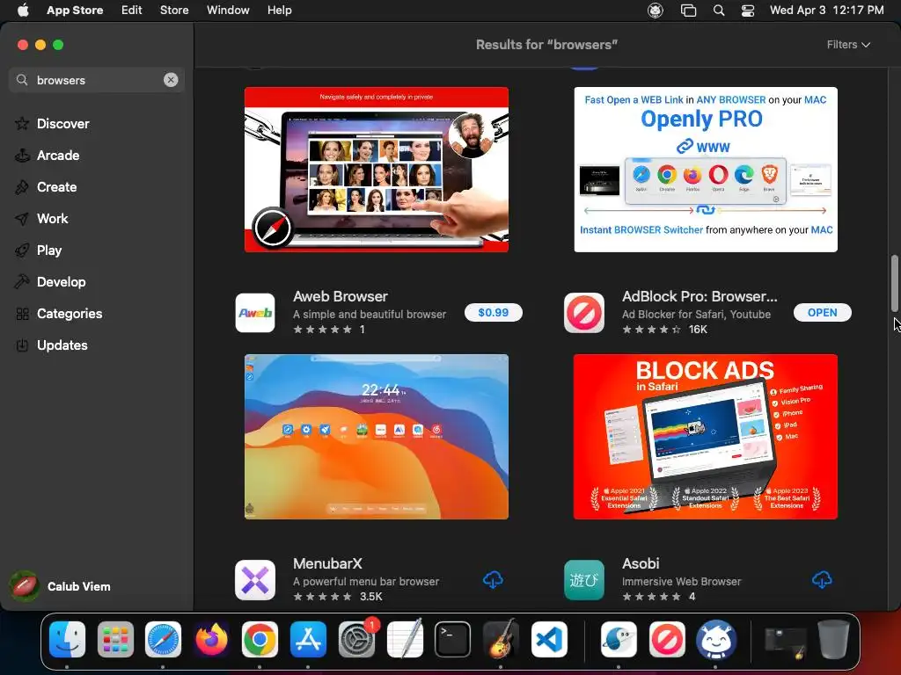Open the blue planet app in Dock

click(x=619, y=640)
